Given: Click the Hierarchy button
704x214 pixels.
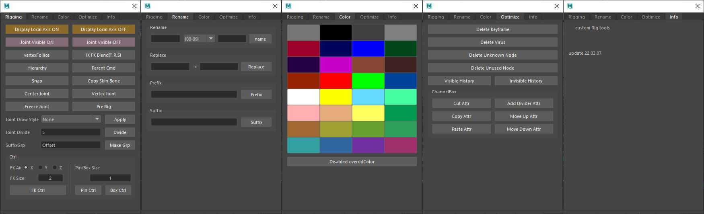Looking at the screenshot, I should tap(37, 68).
